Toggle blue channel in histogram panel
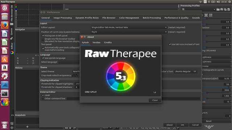Viewport: 232px width, 130px height. tap(16, 9)
